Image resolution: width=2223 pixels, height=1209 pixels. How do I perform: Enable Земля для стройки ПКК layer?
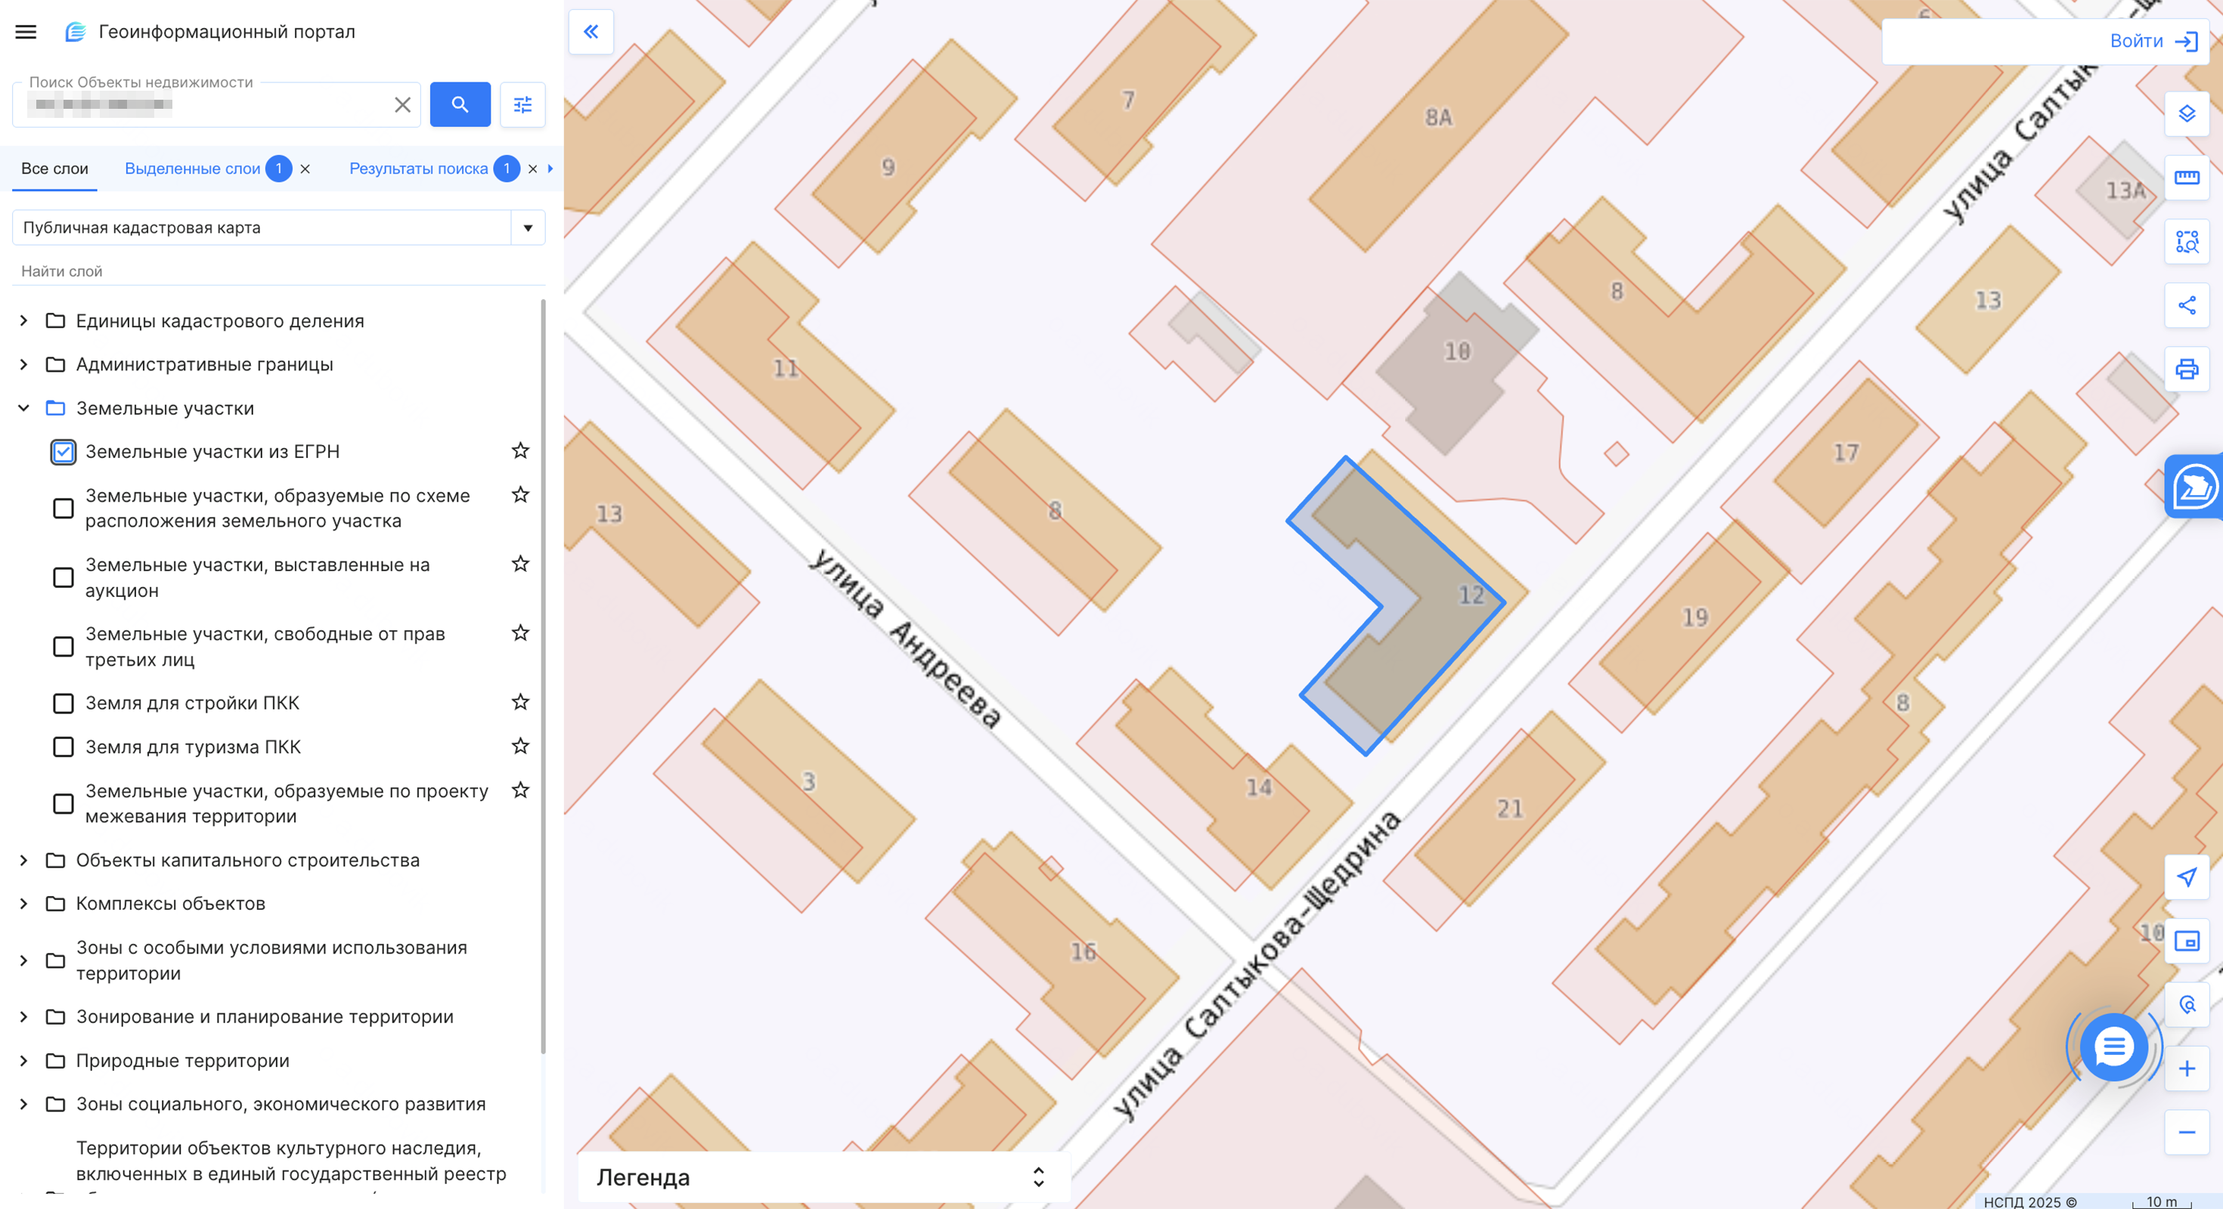pyautogui.click(x=63, y=703)
